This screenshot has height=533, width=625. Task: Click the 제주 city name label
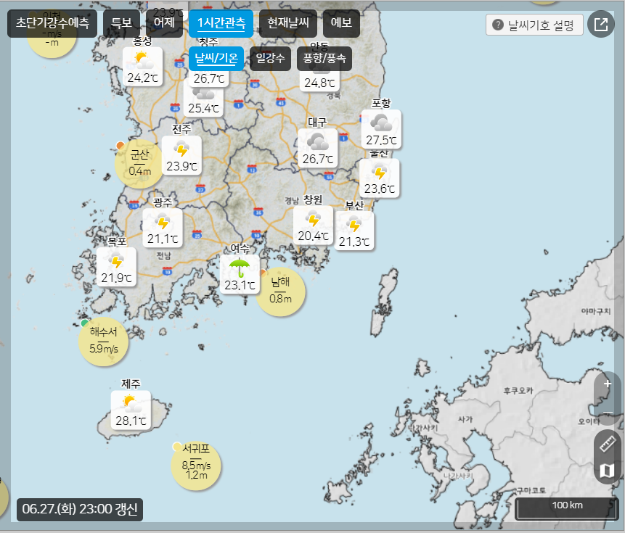(131, 384)
